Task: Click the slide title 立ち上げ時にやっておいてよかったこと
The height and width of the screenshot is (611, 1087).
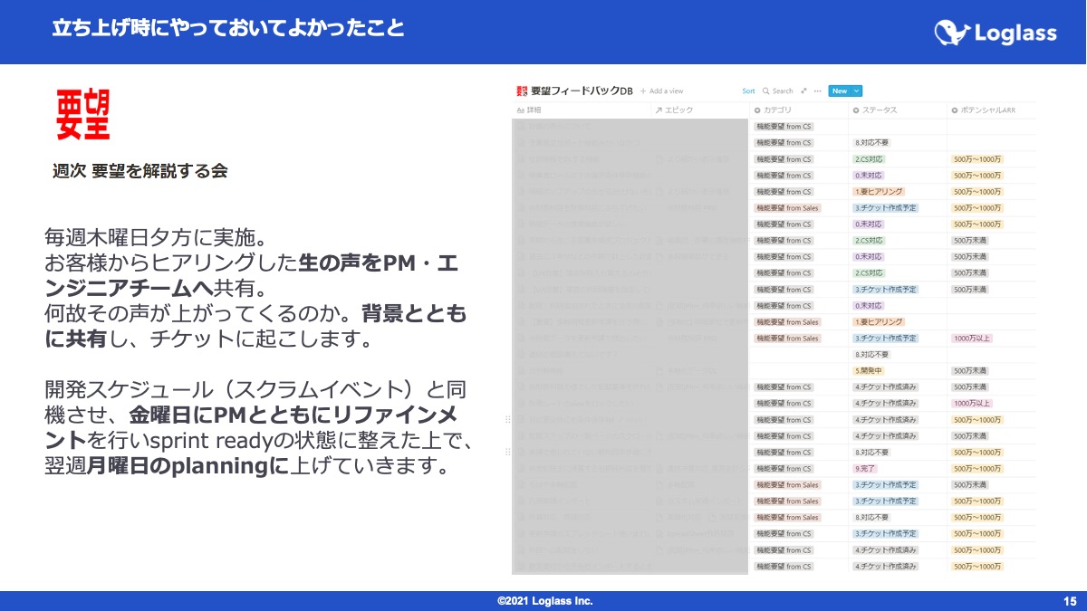Action: point(227,28)
